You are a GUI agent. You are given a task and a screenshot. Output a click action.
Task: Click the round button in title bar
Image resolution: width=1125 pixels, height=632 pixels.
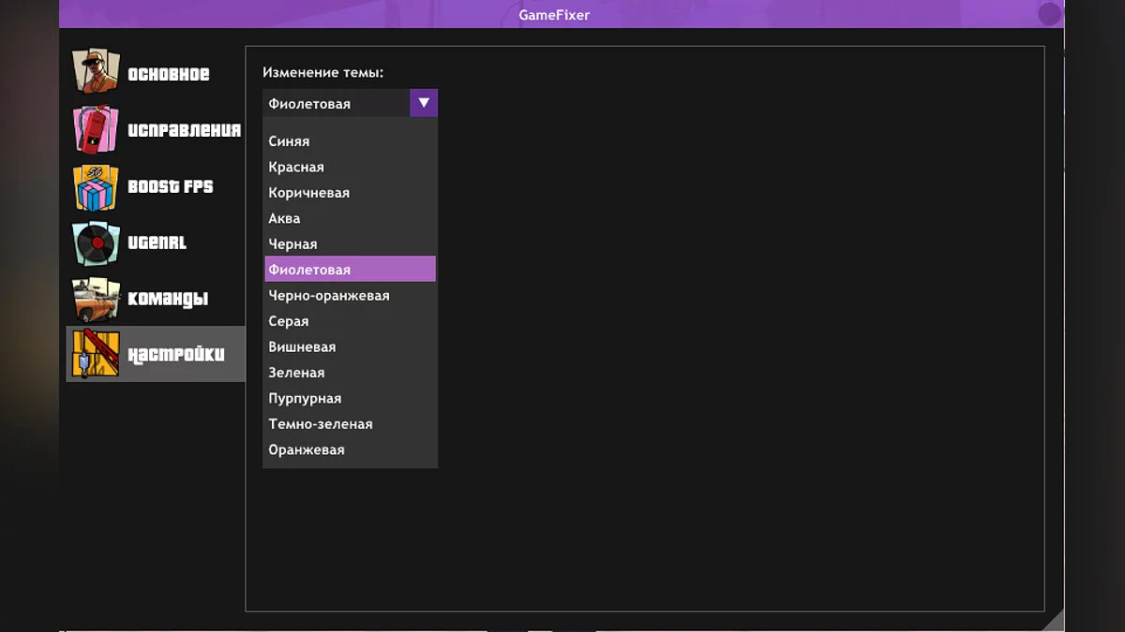point(1049,14)
